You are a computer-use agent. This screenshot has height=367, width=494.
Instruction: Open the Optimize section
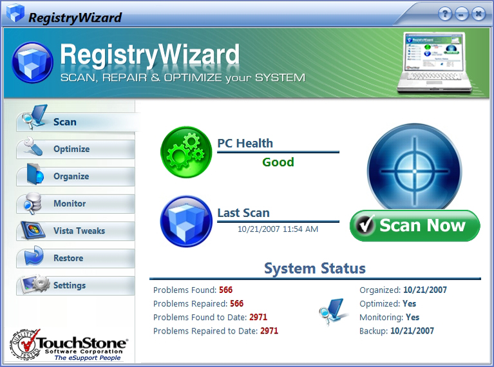pos(75,149)
